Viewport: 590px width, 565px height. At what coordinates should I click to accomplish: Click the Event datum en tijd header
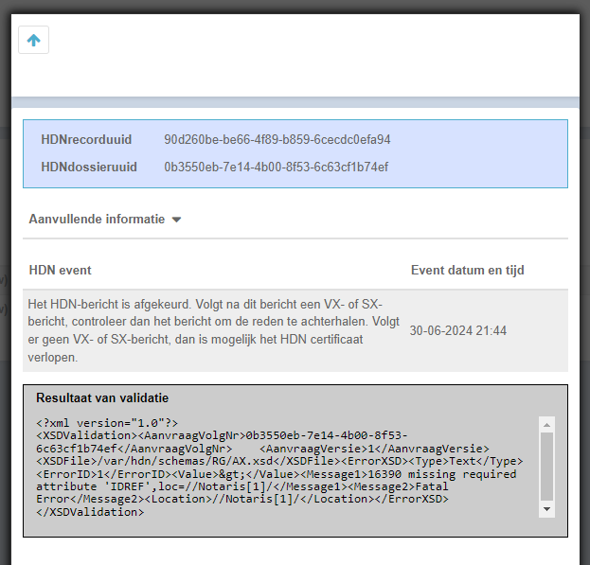pyautogui.click(x=467, y=270)
